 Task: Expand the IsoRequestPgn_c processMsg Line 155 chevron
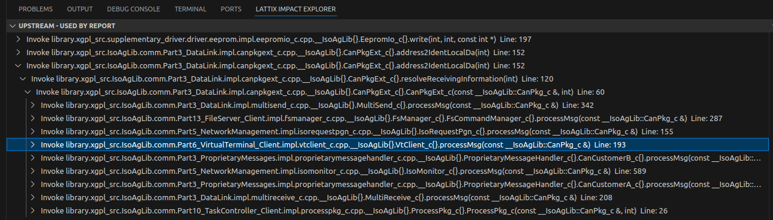coord(33,131)
